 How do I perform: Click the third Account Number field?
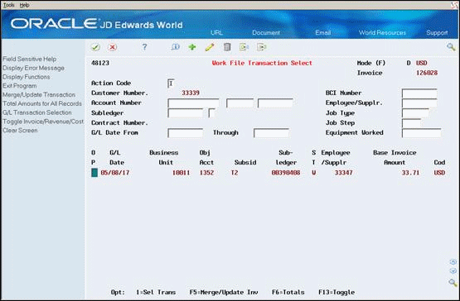click(275, 103)
